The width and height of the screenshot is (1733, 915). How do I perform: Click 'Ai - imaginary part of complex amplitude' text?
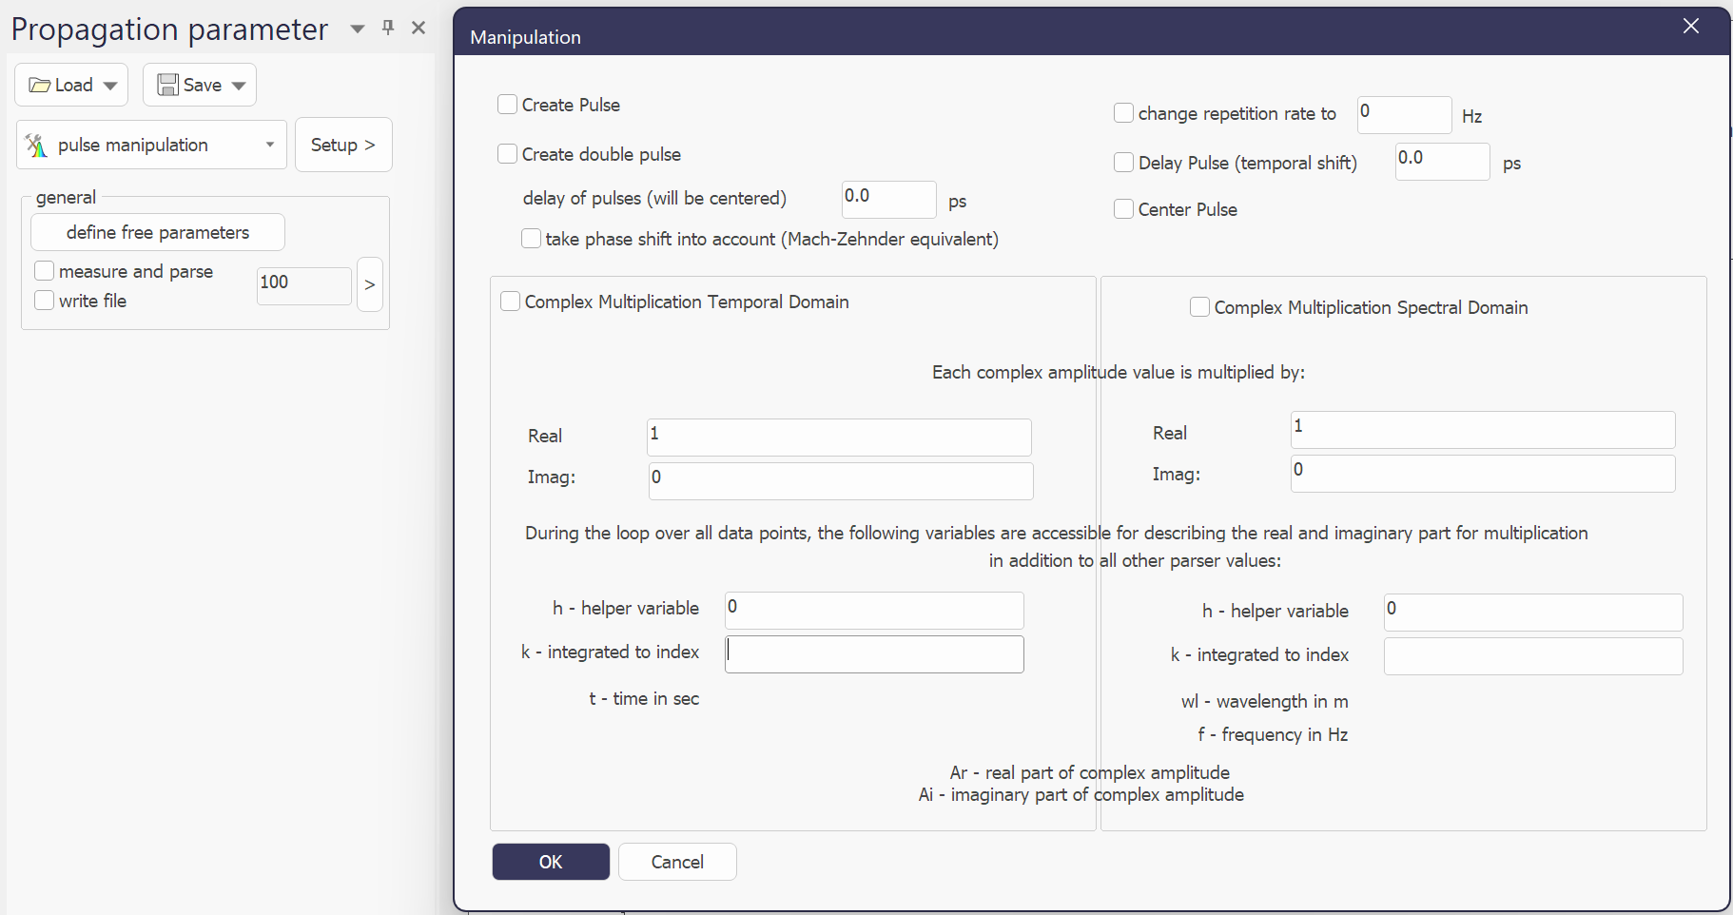(x=1081, y=795)
